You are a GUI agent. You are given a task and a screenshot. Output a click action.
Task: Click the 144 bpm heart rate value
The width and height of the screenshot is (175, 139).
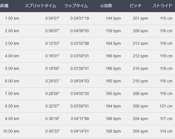pos(113,18)
